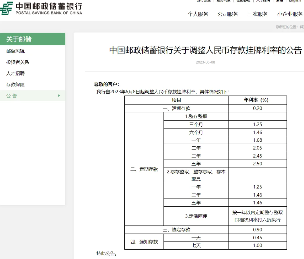Click the 0.90 rate for 协定存款
Viewport: 304px width, 259px height.
258,230
